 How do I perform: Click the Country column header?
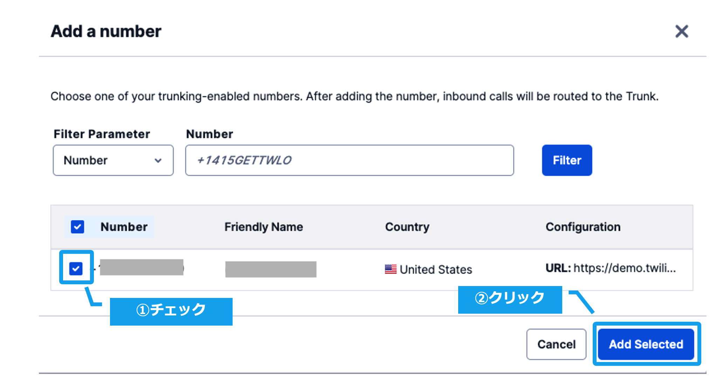click(407, 227)
